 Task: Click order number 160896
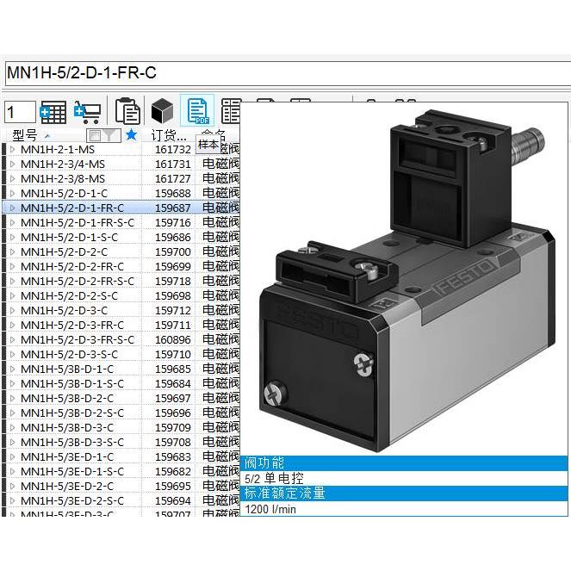[x=173, y=340]
